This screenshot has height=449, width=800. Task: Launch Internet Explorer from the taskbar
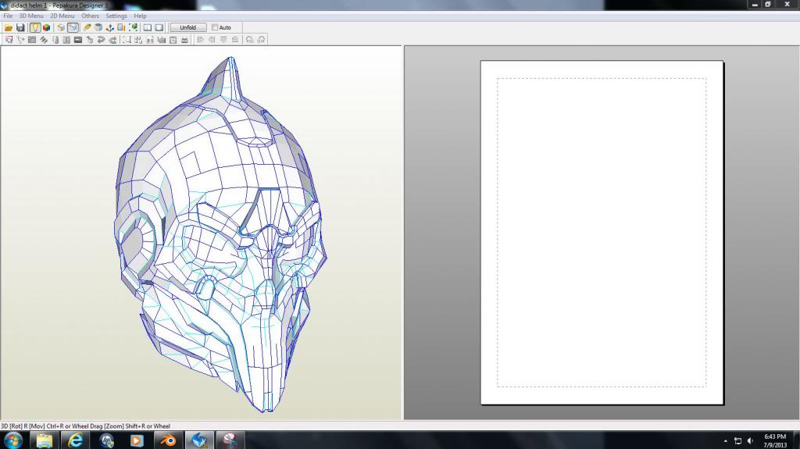coord(76,440)
